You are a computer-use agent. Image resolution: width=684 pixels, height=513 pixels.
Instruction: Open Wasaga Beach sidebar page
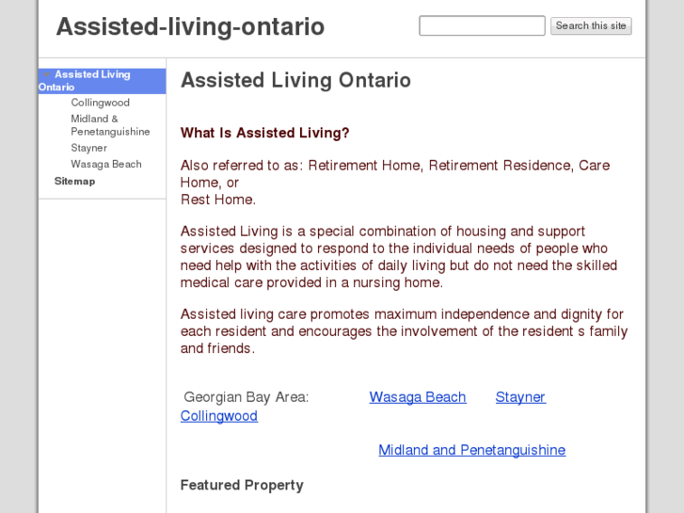(x=106, y=164)
